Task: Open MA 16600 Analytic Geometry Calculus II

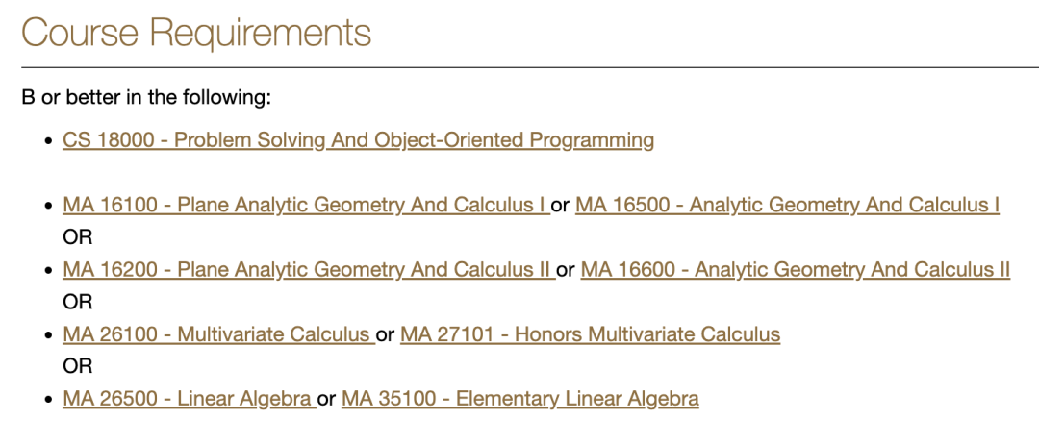Action: 796,270
